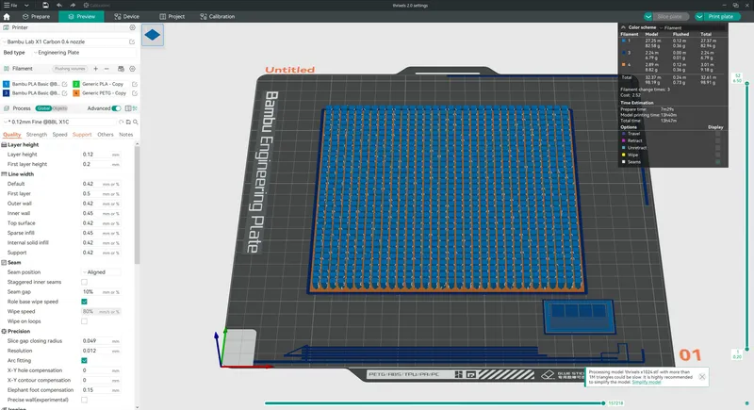
Task: Click the vertical layer slider top handle
Action: coord(746,84)
